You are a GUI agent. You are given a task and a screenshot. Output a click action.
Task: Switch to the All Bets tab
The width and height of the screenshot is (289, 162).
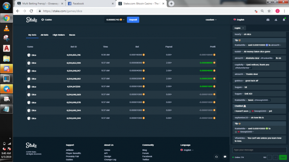pos(44,35)
